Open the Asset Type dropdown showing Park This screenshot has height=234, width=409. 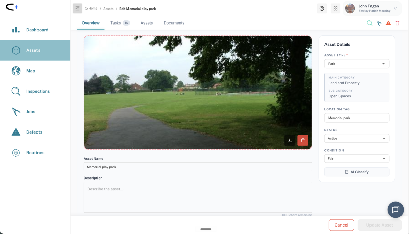click(357, 64)
